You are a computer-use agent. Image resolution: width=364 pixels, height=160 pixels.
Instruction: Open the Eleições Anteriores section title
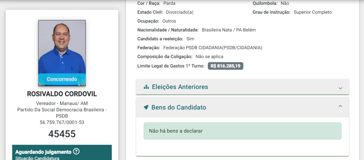[180, 87]
